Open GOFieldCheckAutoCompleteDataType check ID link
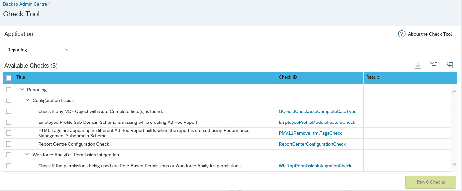462x191 pixels. (317, 111)
